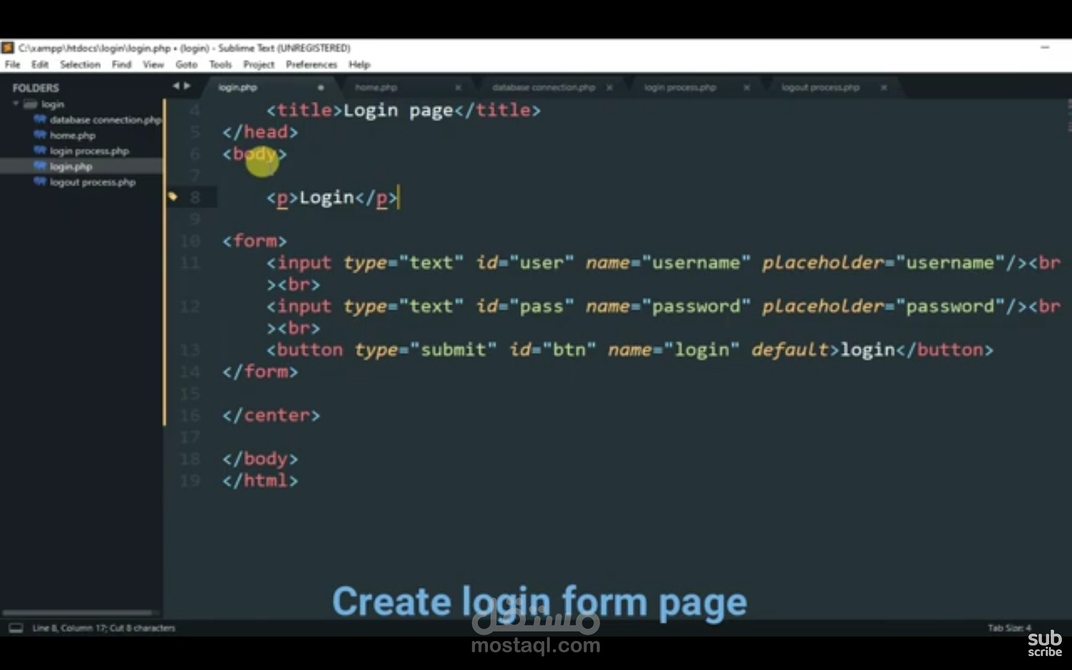The height and width of the screenshot is (670, 1072).
Task: Click the login folder icon in sidebar
Action: (x=30, y=104)
